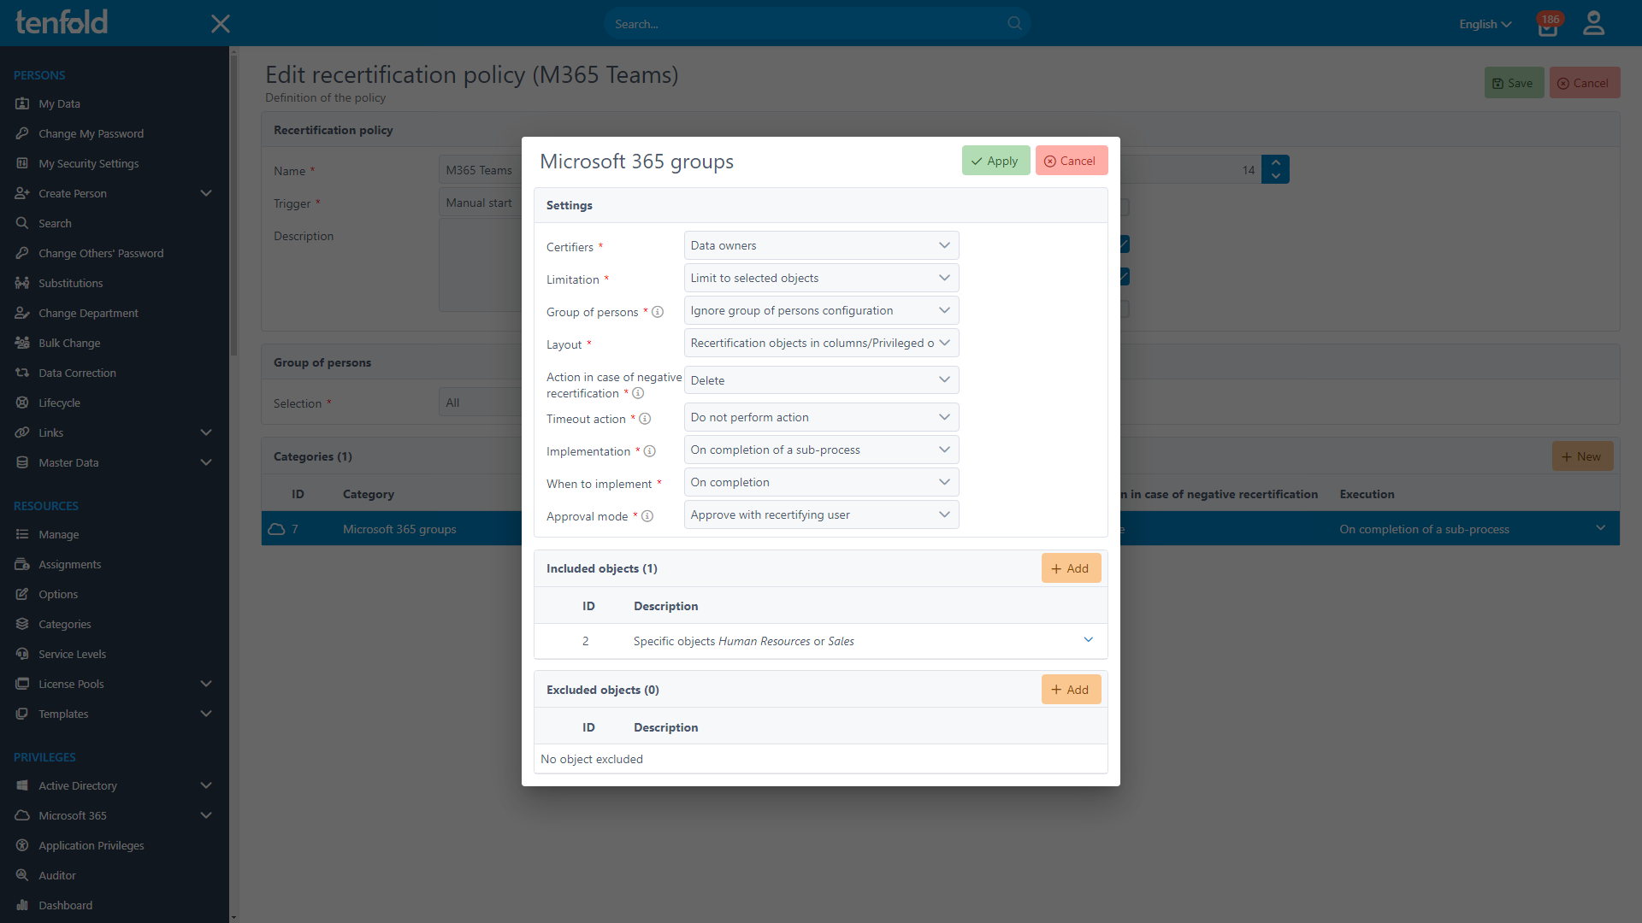Open the user profile icon
This screenshot has width=1642, height=923.
tap(1593, 23)
